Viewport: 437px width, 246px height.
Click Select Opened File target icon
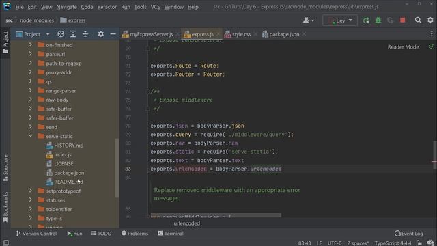(61, 34)
